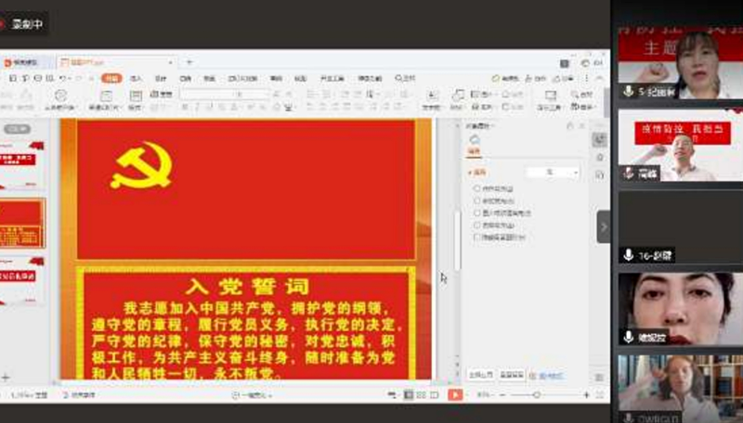Click the top icon in the right sidebar strip
The image size is (743, 423).
(x=600, y=139)
